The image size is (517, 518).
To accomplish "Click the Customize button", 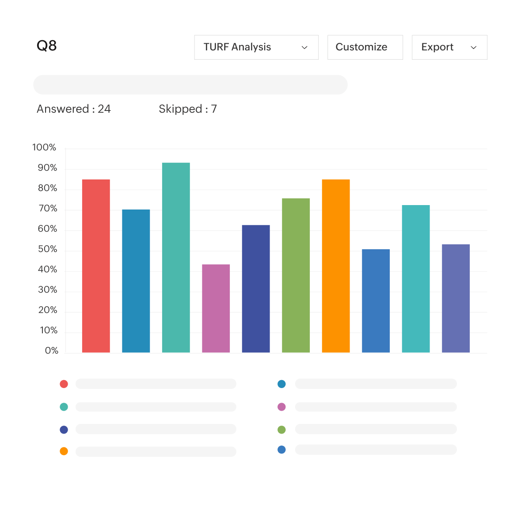I will click(x=365, y=47).
